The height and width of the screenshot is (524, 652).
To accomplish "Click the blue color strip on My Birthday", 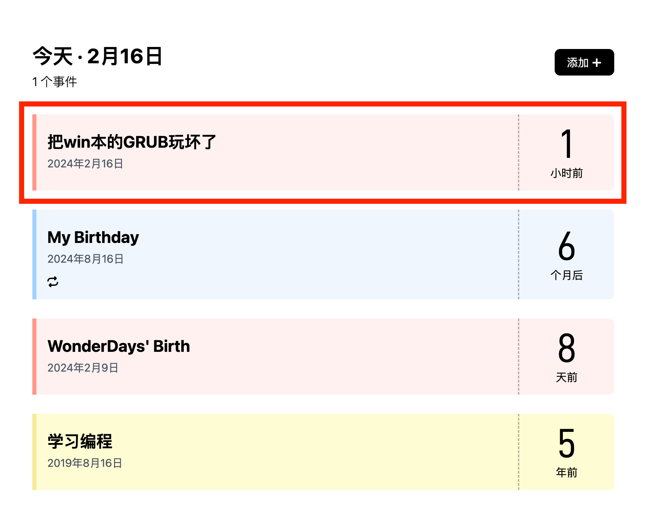I will tap(34, 255).
